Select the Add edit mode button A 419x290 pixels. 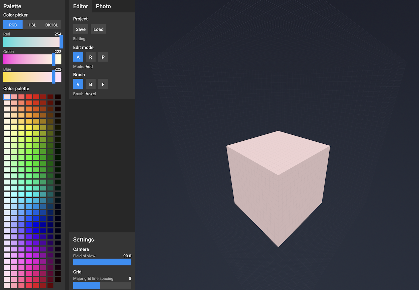(x=78, y=57)
